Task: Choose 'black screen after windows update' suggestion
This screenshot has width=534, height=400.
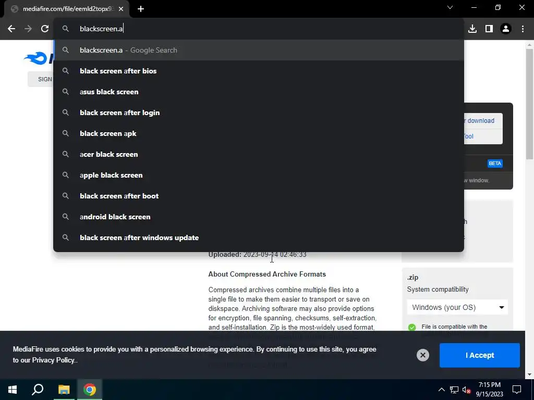Action: pos(259,238)
